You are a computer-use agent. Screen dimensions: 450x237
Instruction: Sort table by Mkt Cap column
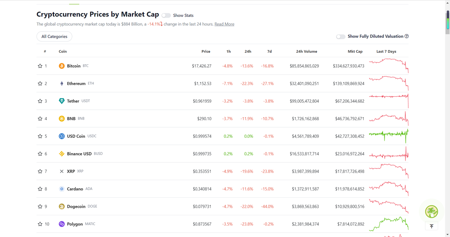[x=355, y=51]
